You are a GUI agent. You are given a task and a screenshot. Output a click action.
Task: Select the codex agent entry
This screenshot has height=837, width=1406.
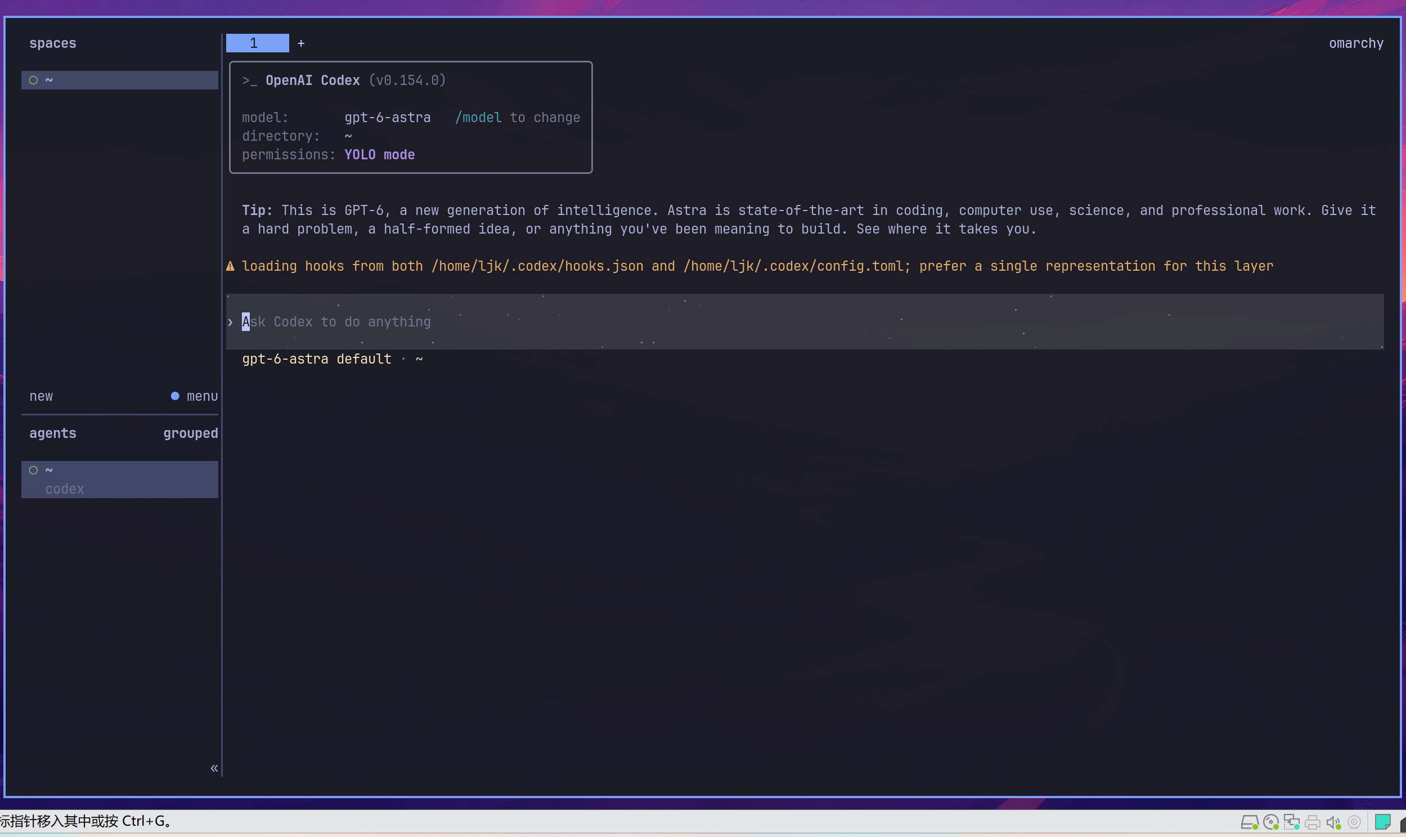coord(119,480)
